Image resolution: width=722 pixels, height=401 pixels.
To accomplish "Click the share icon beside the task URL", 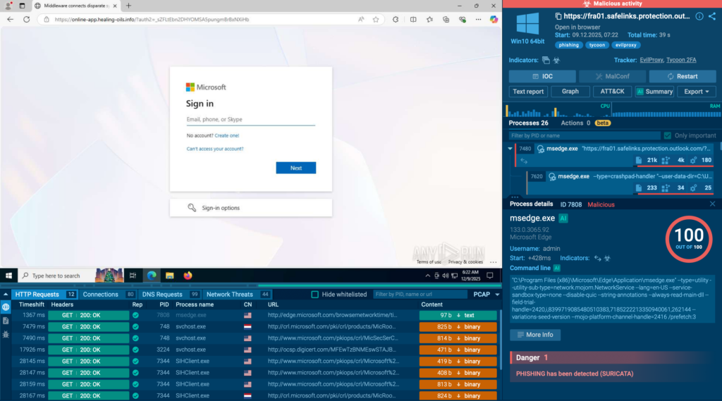I will (x=713, y=16).
